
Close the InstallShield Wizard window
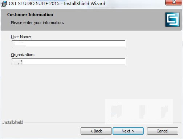click(x=174, y=2)
